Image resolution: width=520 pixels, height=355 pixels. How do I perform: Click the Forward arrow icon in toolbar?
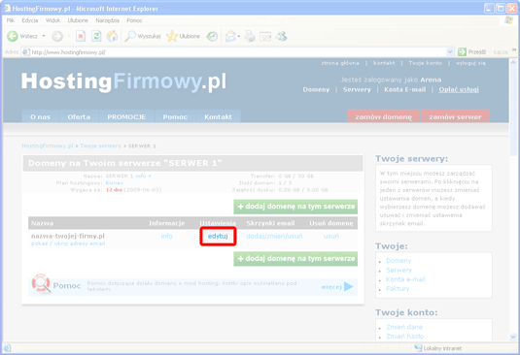click(x=57, y=36)
